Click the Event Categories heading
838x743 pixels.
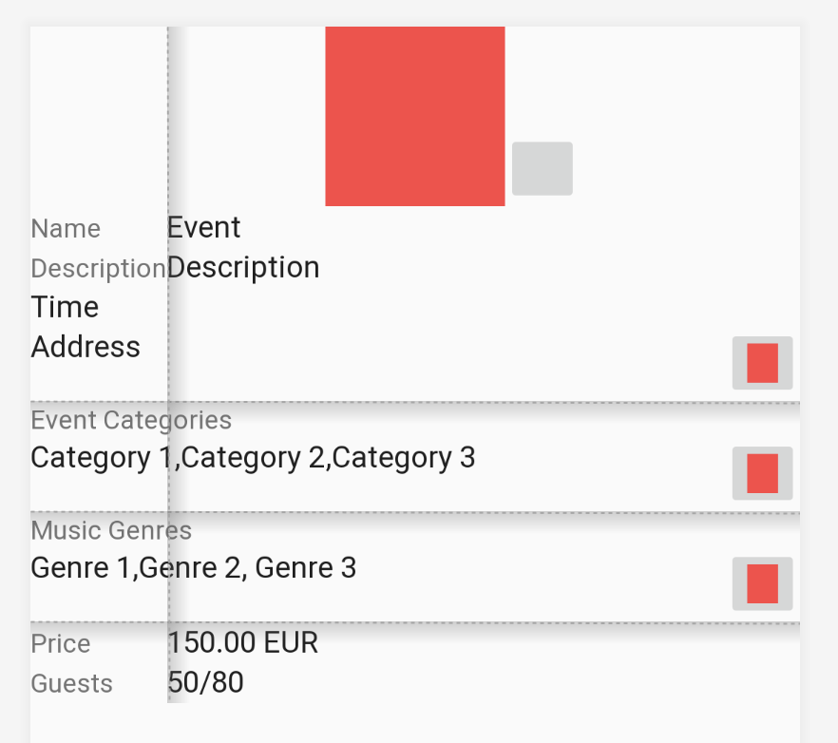(x=131, y=420)
